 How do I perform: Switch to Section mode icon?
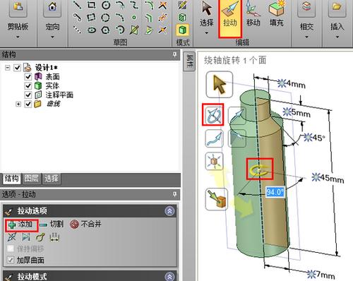click(182, 18)
